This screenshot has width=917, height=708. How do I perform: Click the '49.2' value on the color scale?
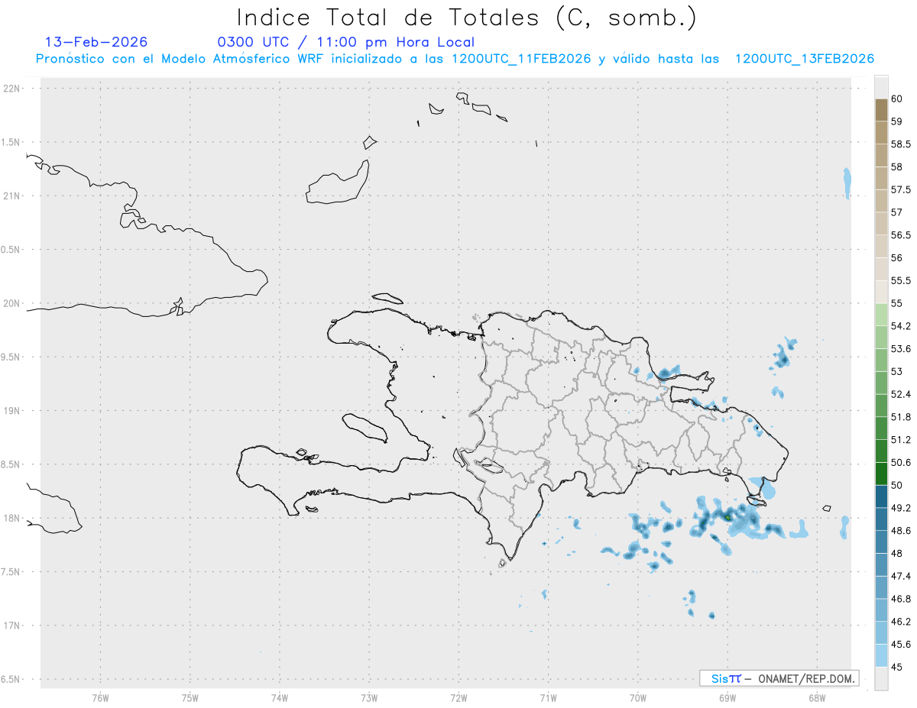tap(902, 508)
